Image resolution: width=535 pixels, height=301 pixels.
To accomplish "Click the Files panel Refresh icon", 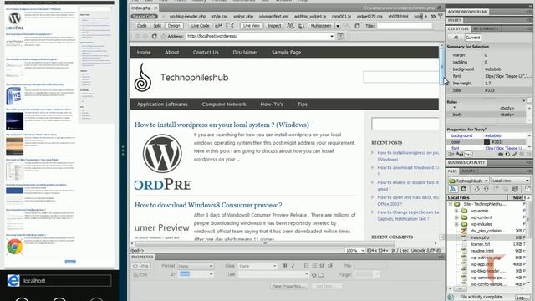I will click(464, 189).
